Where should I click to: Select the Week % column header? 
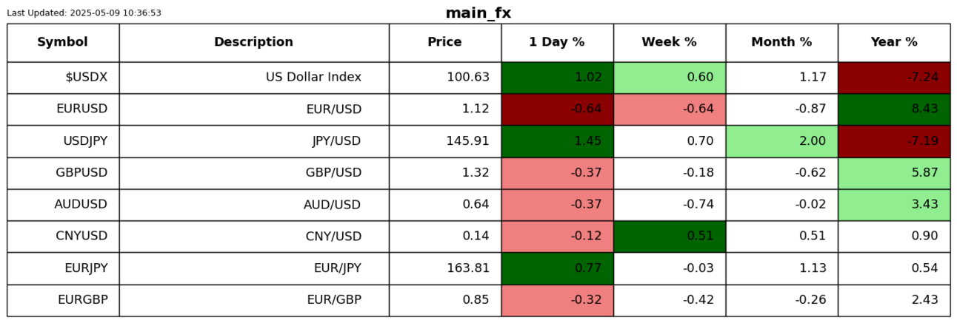[669, 42]
